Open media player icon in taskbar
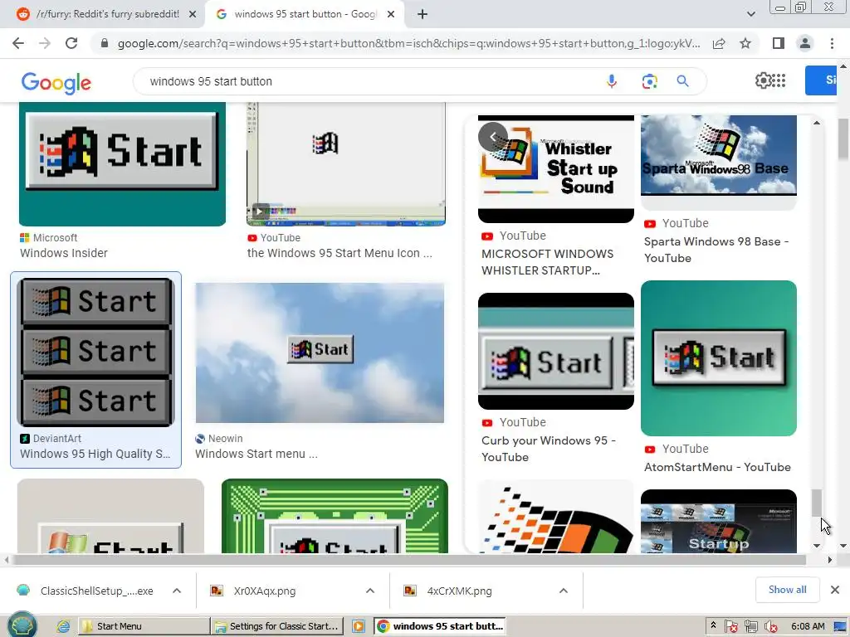The height and width of the screenshot is (637, 850). pos(359,626)
